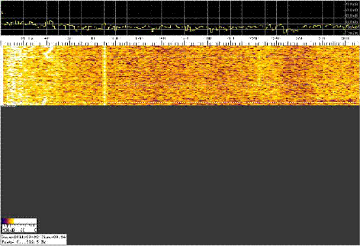This screenshot has height=246, width=361.
Task: Click the empty dark gray area below waterfall
Action: tap(180, 161)
